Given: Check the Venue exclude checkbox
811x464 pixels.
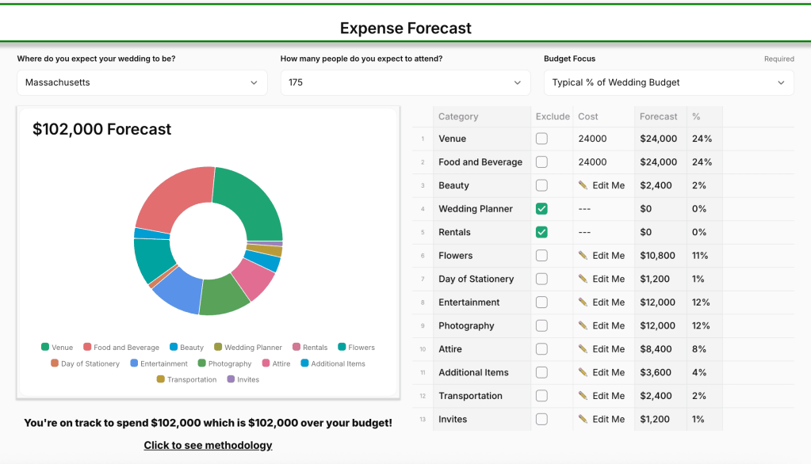Looking at the screenshot, I should 541,139.
